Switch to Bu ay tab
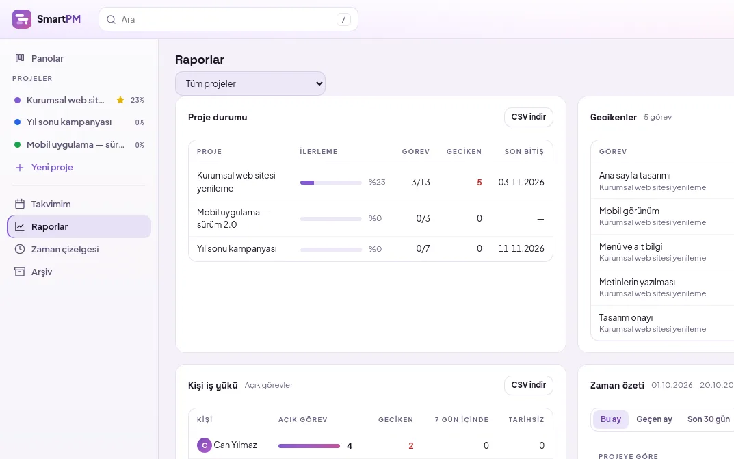 [610, 419]
